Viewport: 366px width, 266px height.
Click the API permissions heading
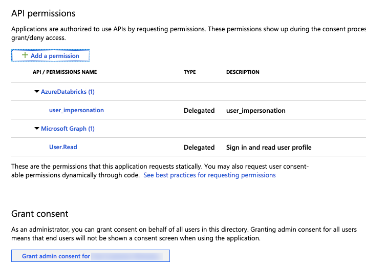click(43, 13)
